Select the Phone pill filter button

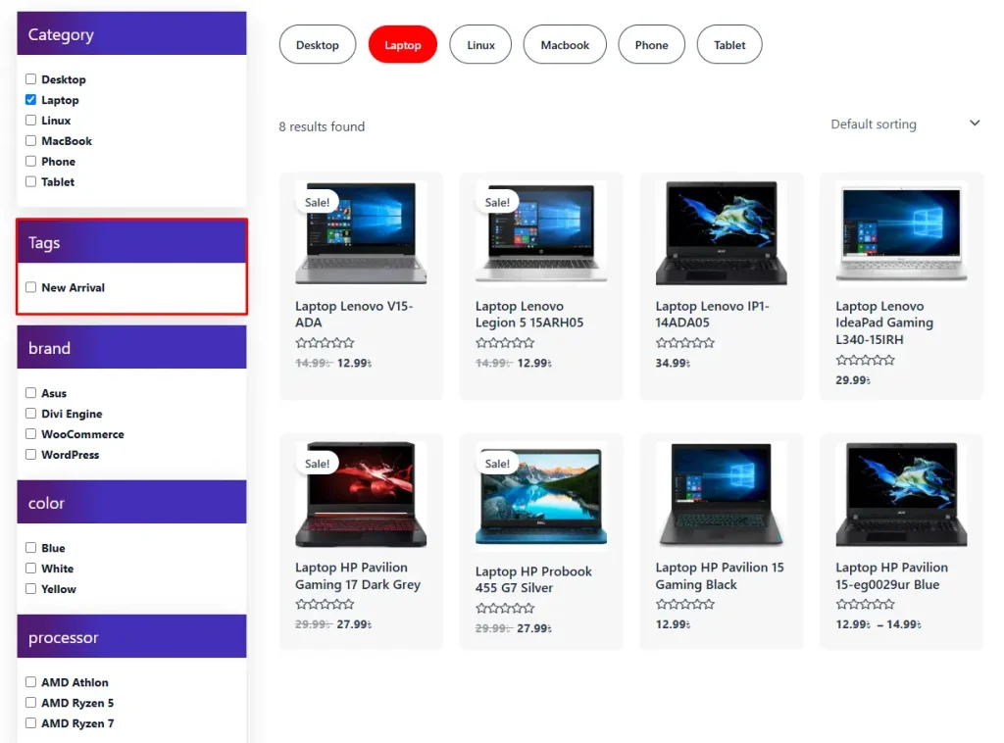652,45
